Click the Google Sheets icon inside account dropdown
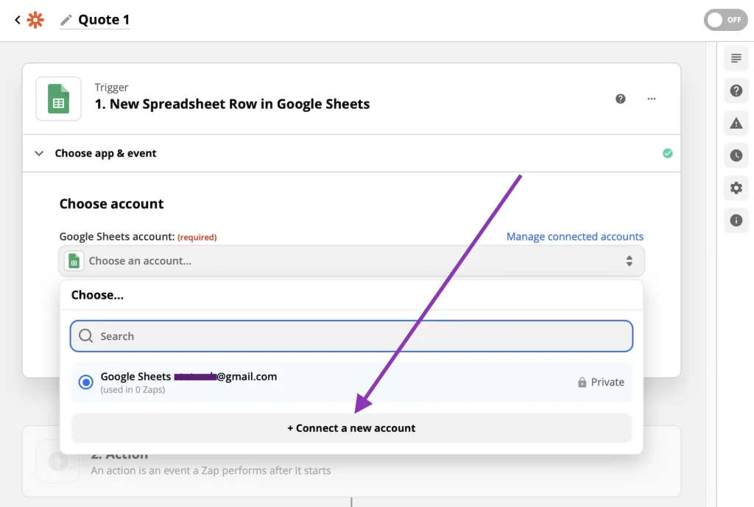The image size is (754, 507). click(x=74, y=261)
